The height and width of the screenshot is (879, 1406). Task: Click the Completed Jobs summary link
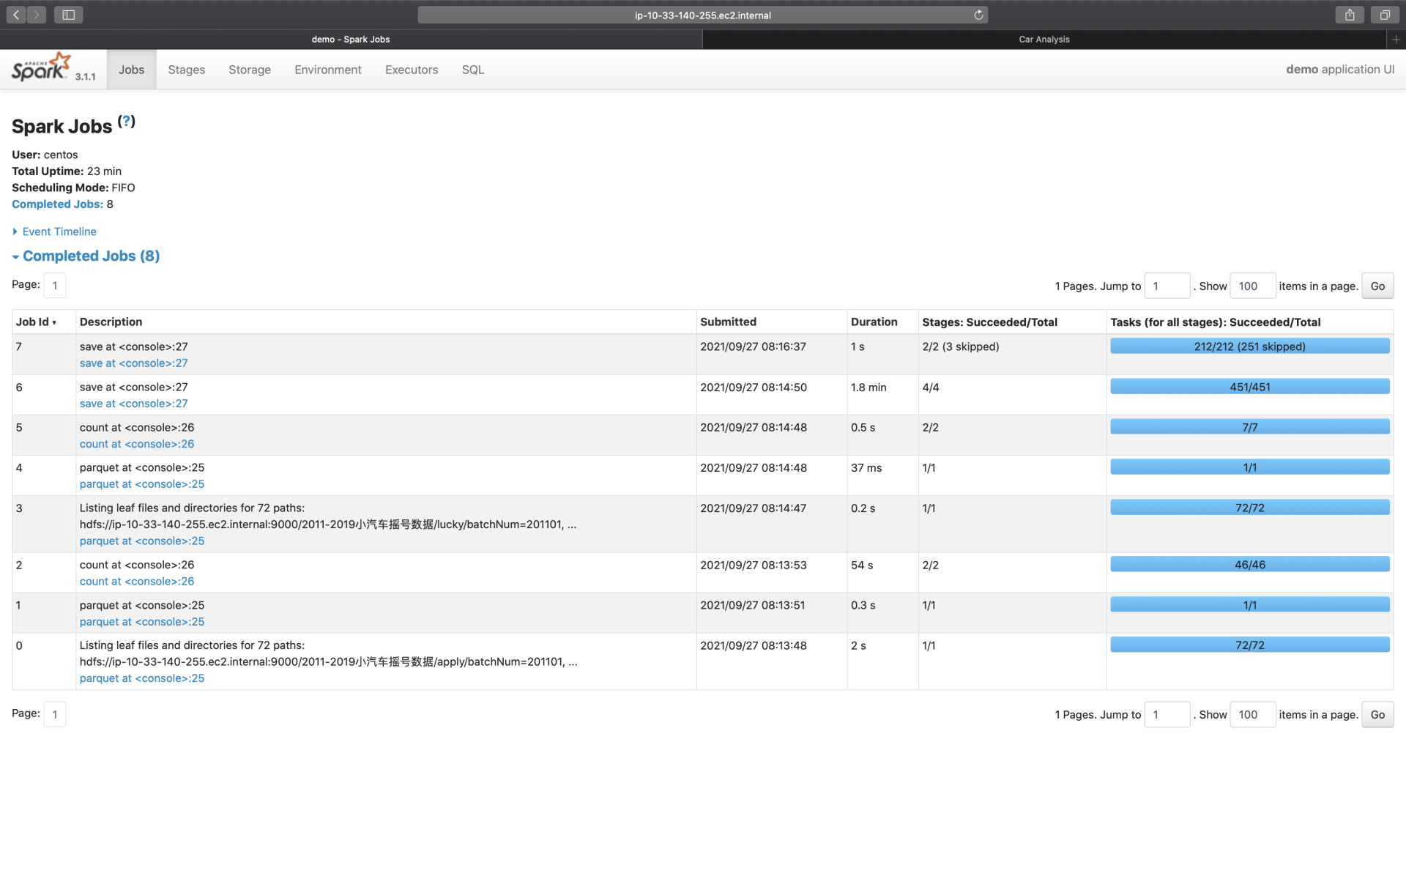point(56,204)
